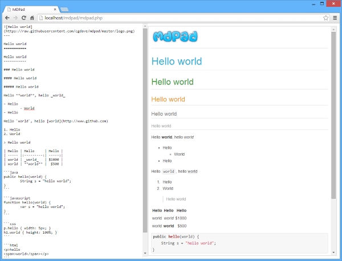Click 'h1.world { height: 100%; }' in the editor

click(30, 233)
